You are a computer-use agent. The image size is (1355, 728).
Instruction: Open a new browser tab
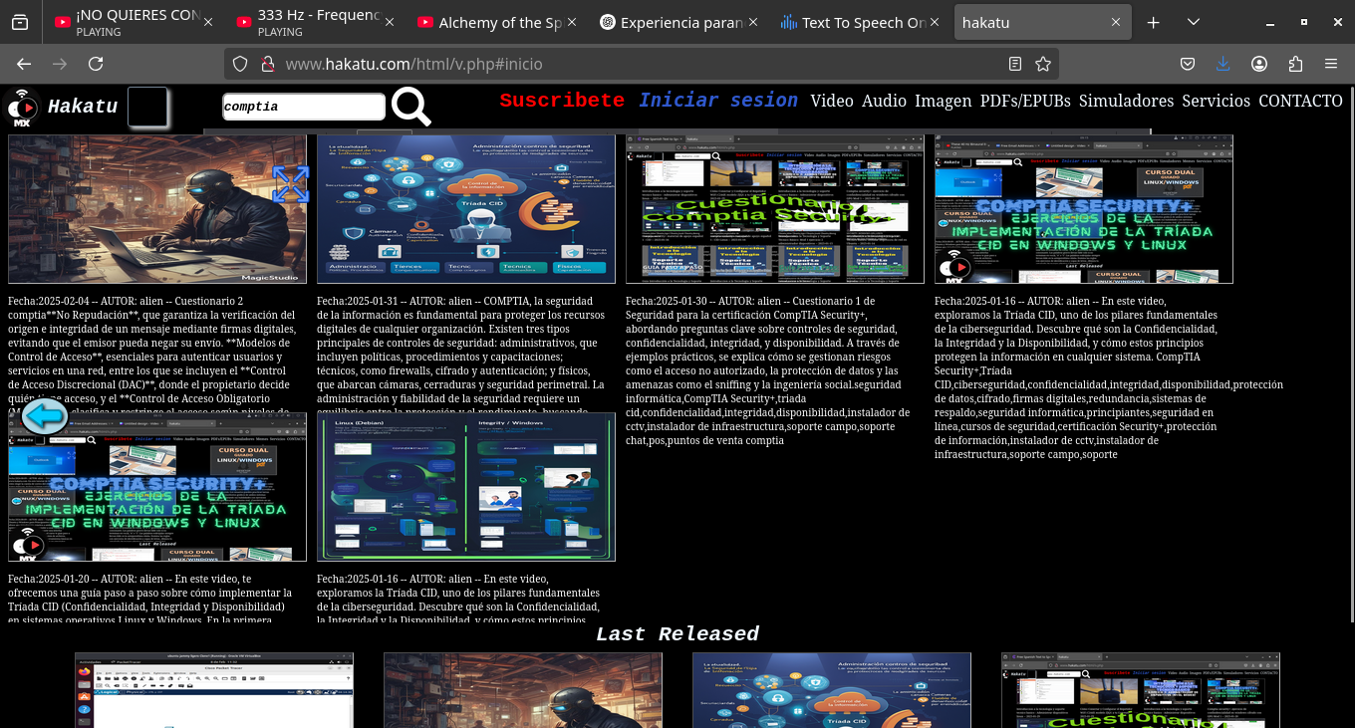tap(1154, 22)
